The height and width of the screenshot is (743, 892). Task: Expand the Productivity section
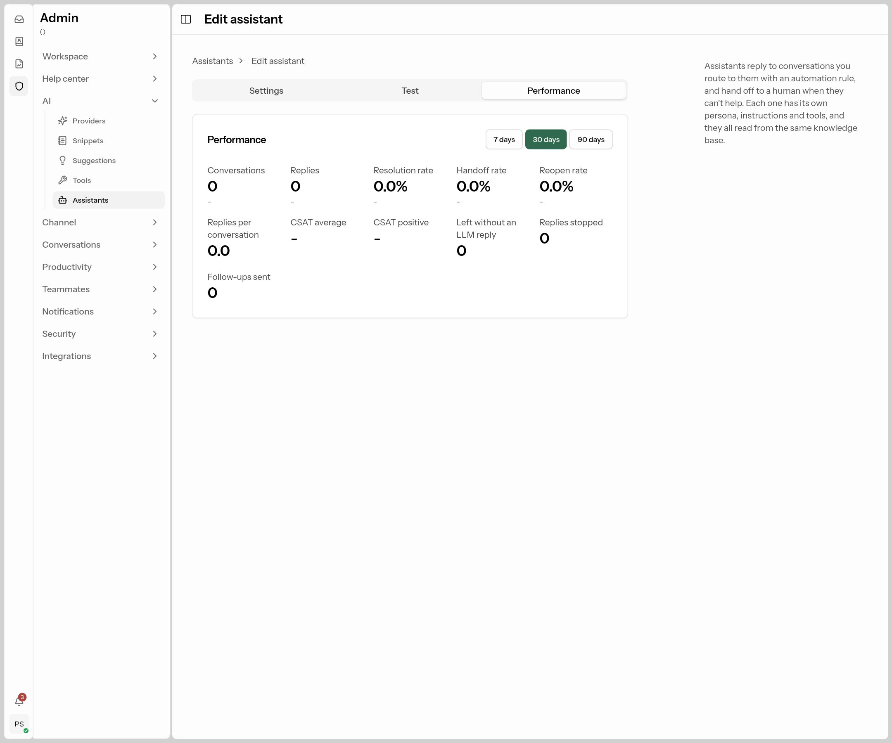coord(101,267)
